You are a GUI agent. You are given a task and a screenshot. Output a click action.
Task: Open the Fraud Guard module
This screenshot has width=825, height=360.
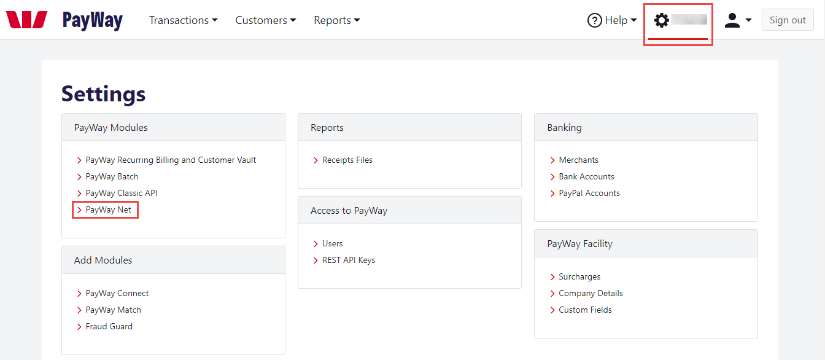[109, 326]
